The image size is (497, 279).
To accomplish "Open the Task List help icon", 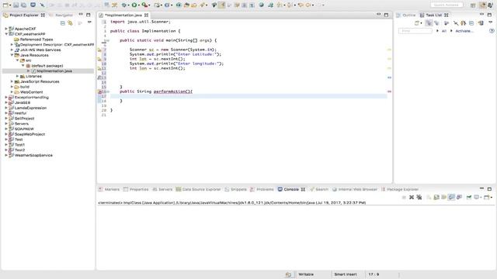I will coord(492,31).
